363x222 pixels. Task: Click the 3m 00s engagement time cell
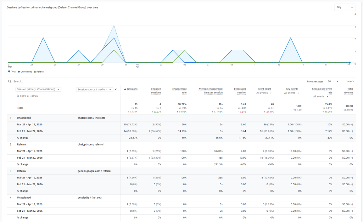pyautogui.click(x=218, y=151)
